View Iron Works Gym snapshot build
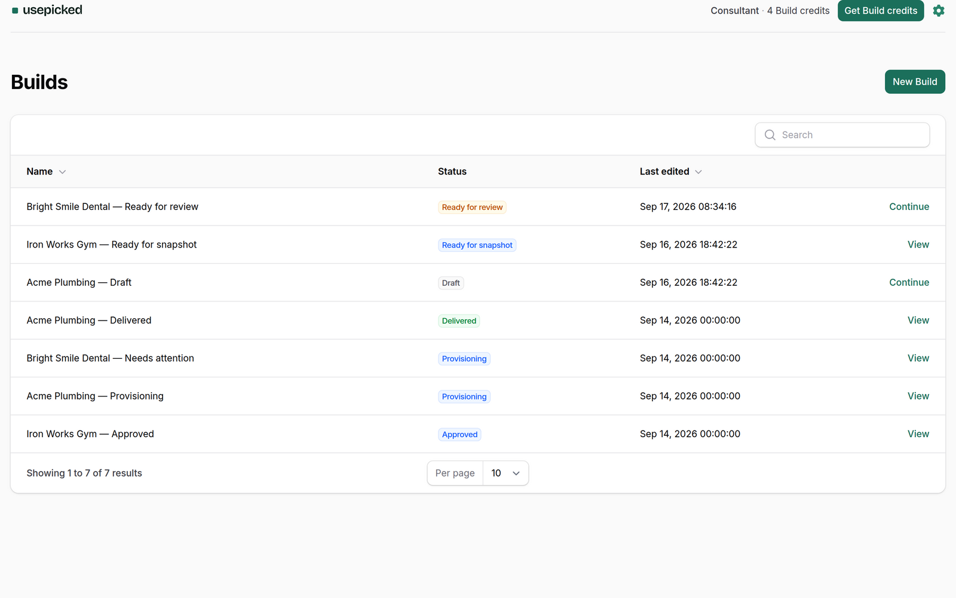Viewport: 956px width, 598px height. (x=918, y=245)
